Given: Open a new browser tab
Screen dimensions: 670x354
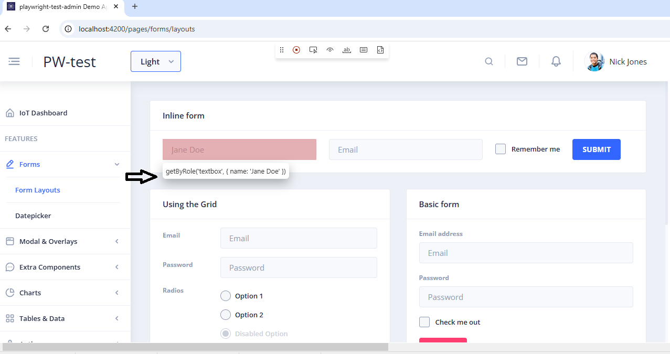Looking at the screenshot, I should pyautogui.click(x=135, y=7).
